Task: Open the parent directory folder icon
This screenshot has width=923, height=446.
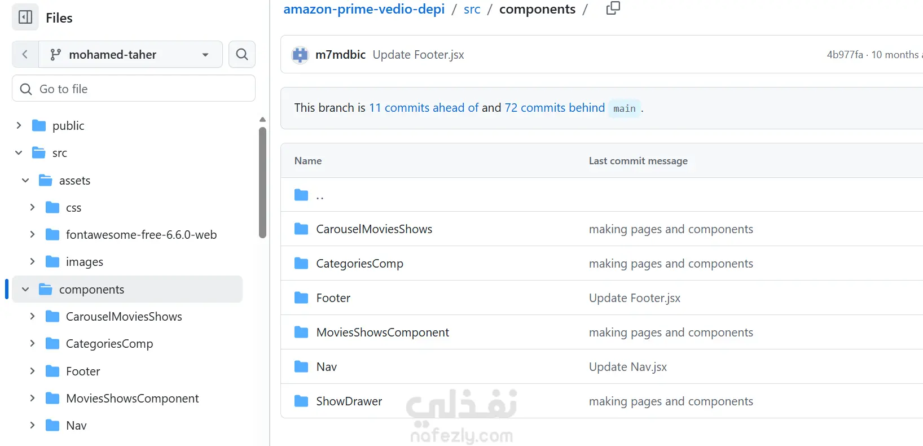Action: point(301,195)
